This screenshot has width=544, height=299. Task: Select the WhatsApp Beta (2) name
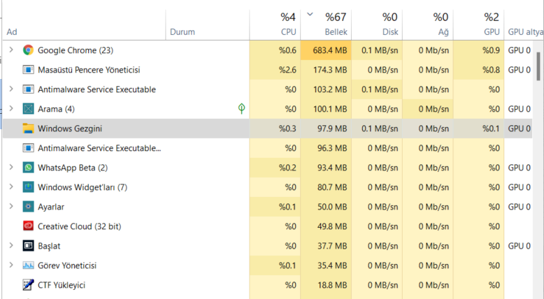tap(73, 168)
